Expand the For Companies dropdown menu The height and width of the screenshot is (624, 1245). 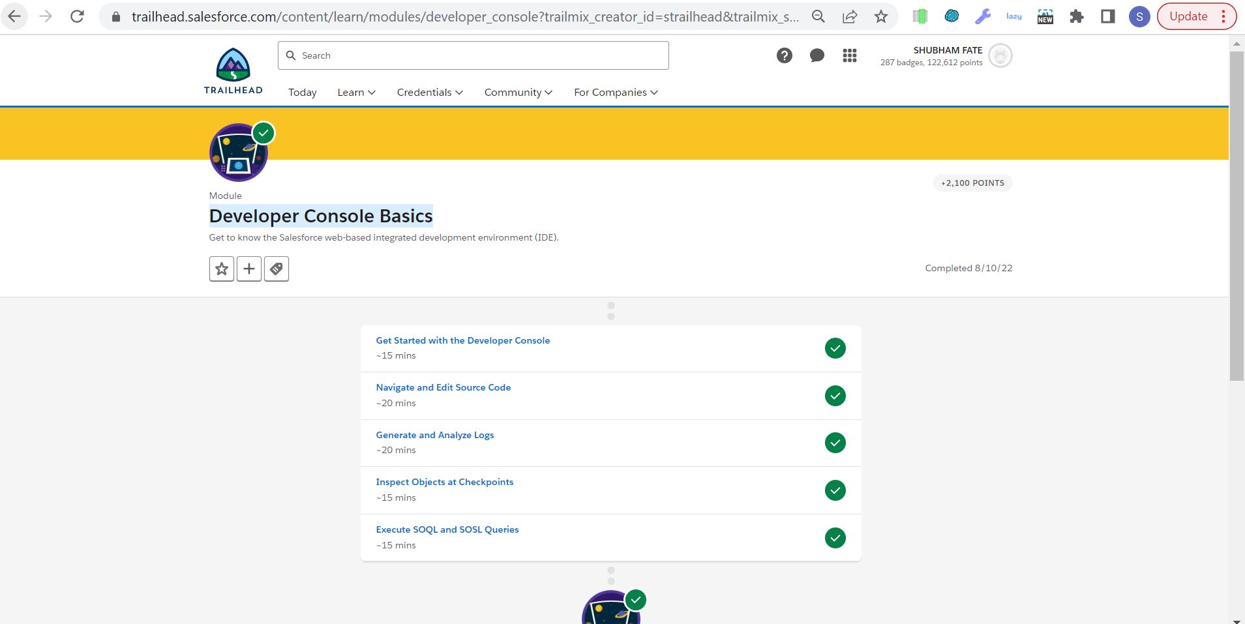click(x=616, y=93)
